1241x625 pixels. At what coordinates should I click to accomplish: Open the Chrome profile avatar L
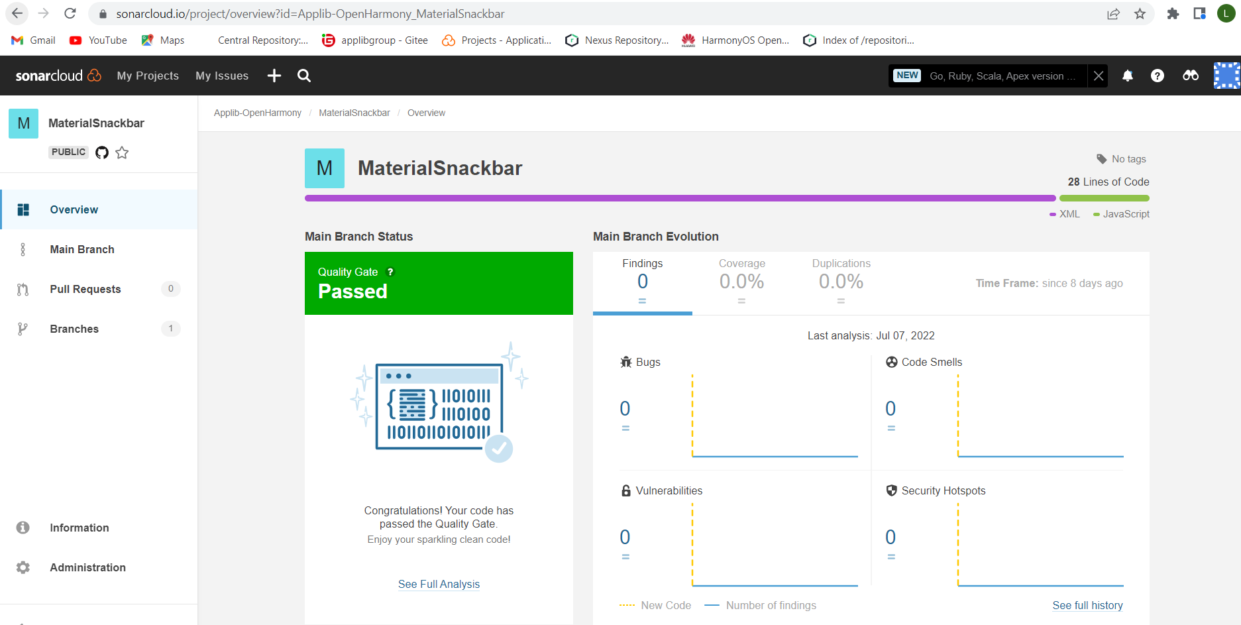coord(1226,13)
